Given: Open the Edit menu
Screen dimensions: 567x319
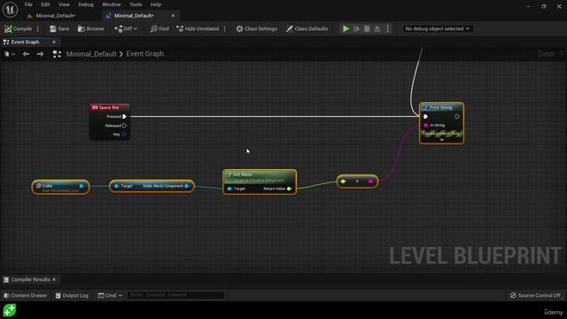Looking at the screenshot, I should [45, 4].
